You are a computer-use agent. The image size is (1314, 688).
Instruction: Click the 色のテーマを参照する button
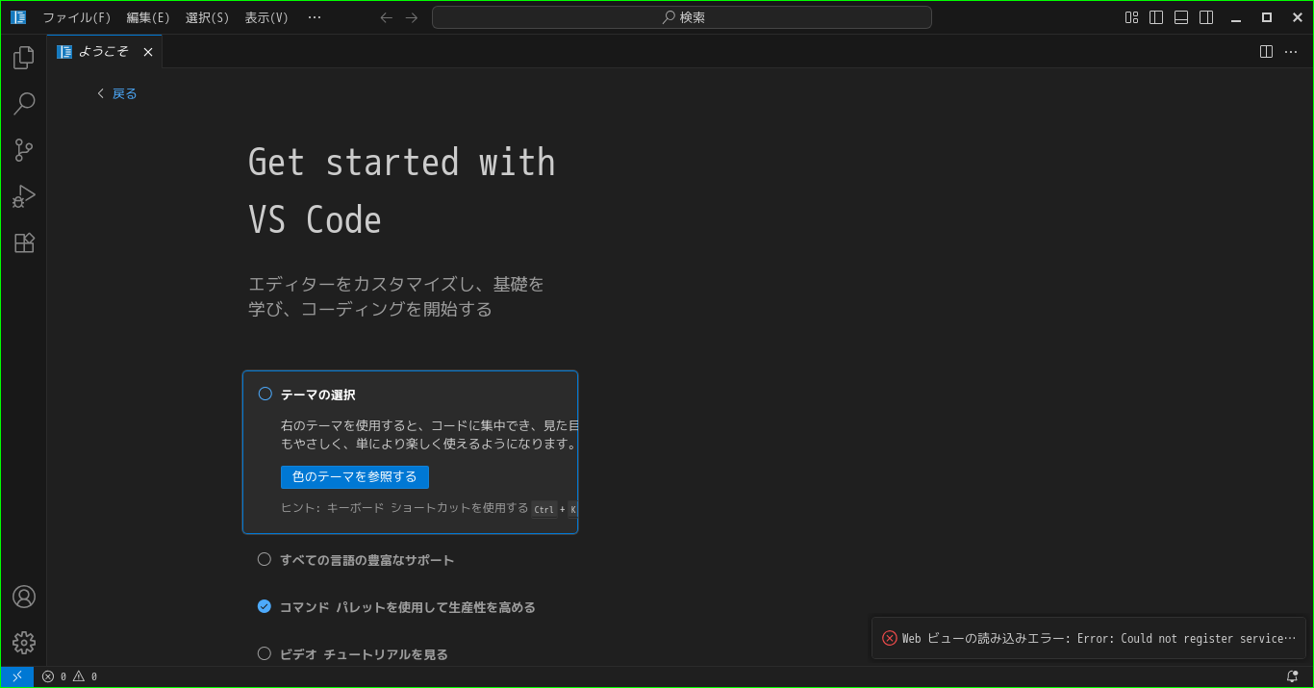point(355,477)
